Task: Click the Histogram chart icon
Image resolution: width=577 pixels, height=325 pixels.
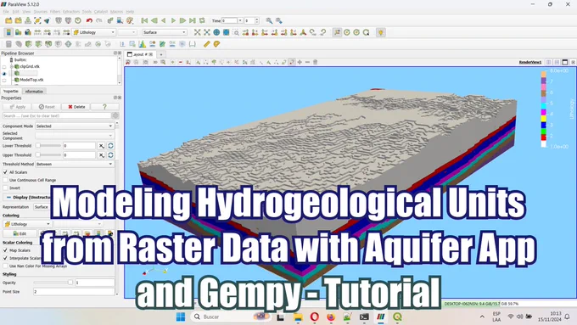Action: point(142,44)
